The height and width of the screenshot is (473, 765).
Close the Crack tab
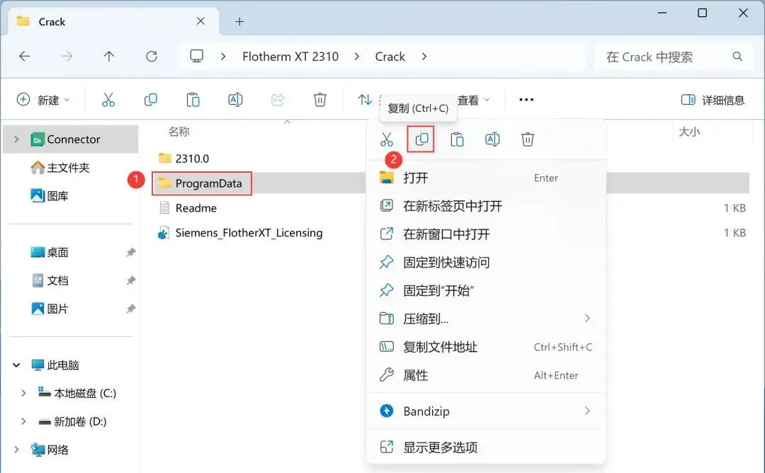click(x=200, y=21)
